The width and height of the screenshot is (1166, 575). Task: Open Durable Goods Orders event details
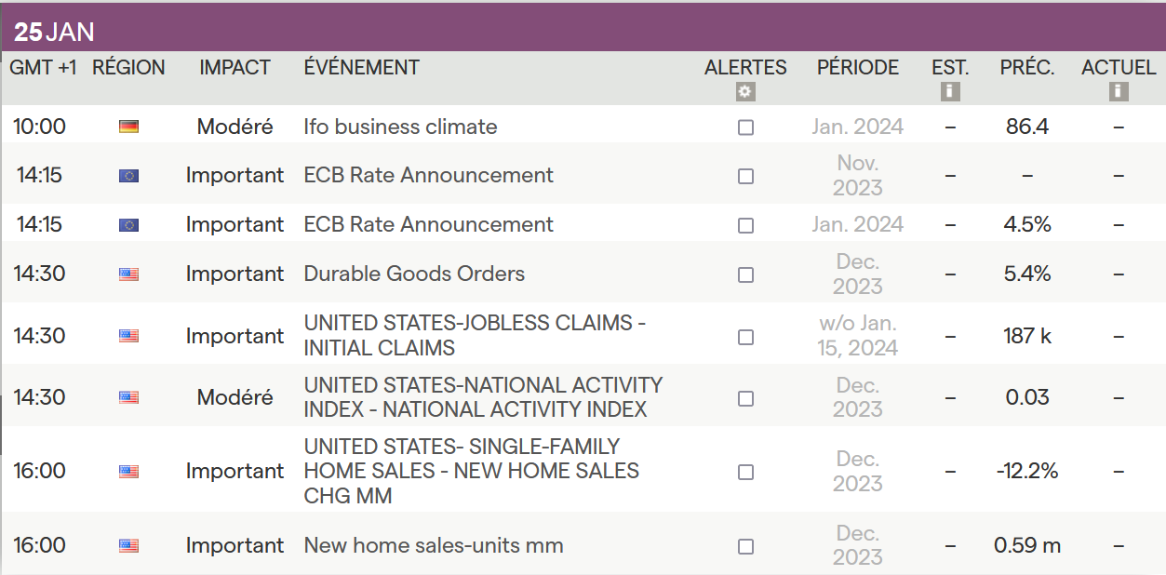(414, 274)
